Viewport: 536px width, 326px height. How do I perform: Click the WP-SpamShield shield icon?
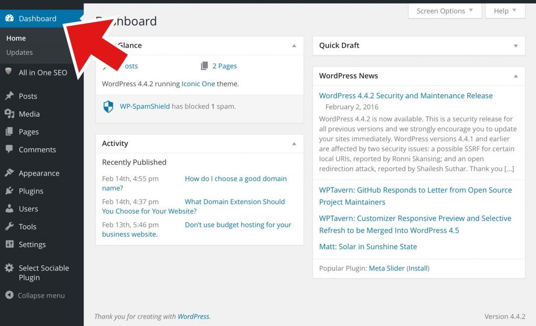tap(108, 106)
